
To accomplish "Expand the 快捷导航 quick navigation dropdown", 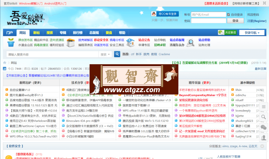I will click(x=252, y=33).
